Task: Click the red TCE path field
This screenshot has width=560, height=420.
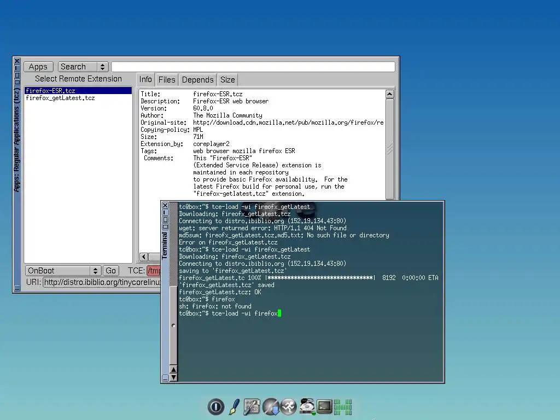Action: [154, 271]
